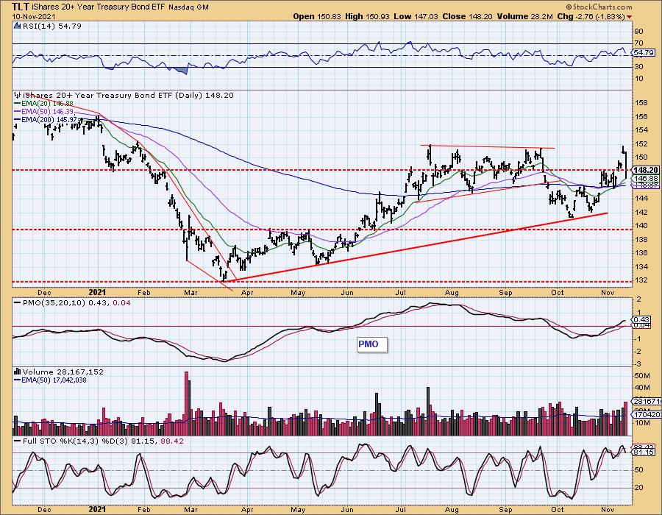Click the Close 148.20 value in header
Screen dimensions: 662x515
click(x=469, y=16)
